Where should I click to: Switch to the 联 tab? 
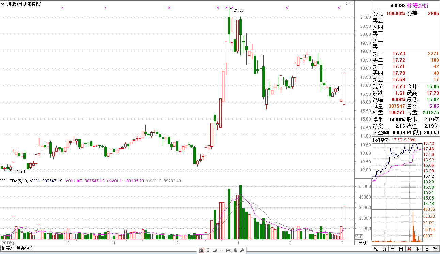418,249
